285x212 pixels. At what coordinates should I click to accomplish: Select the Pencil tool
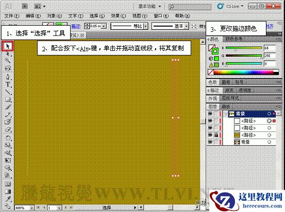pos(8,114)
